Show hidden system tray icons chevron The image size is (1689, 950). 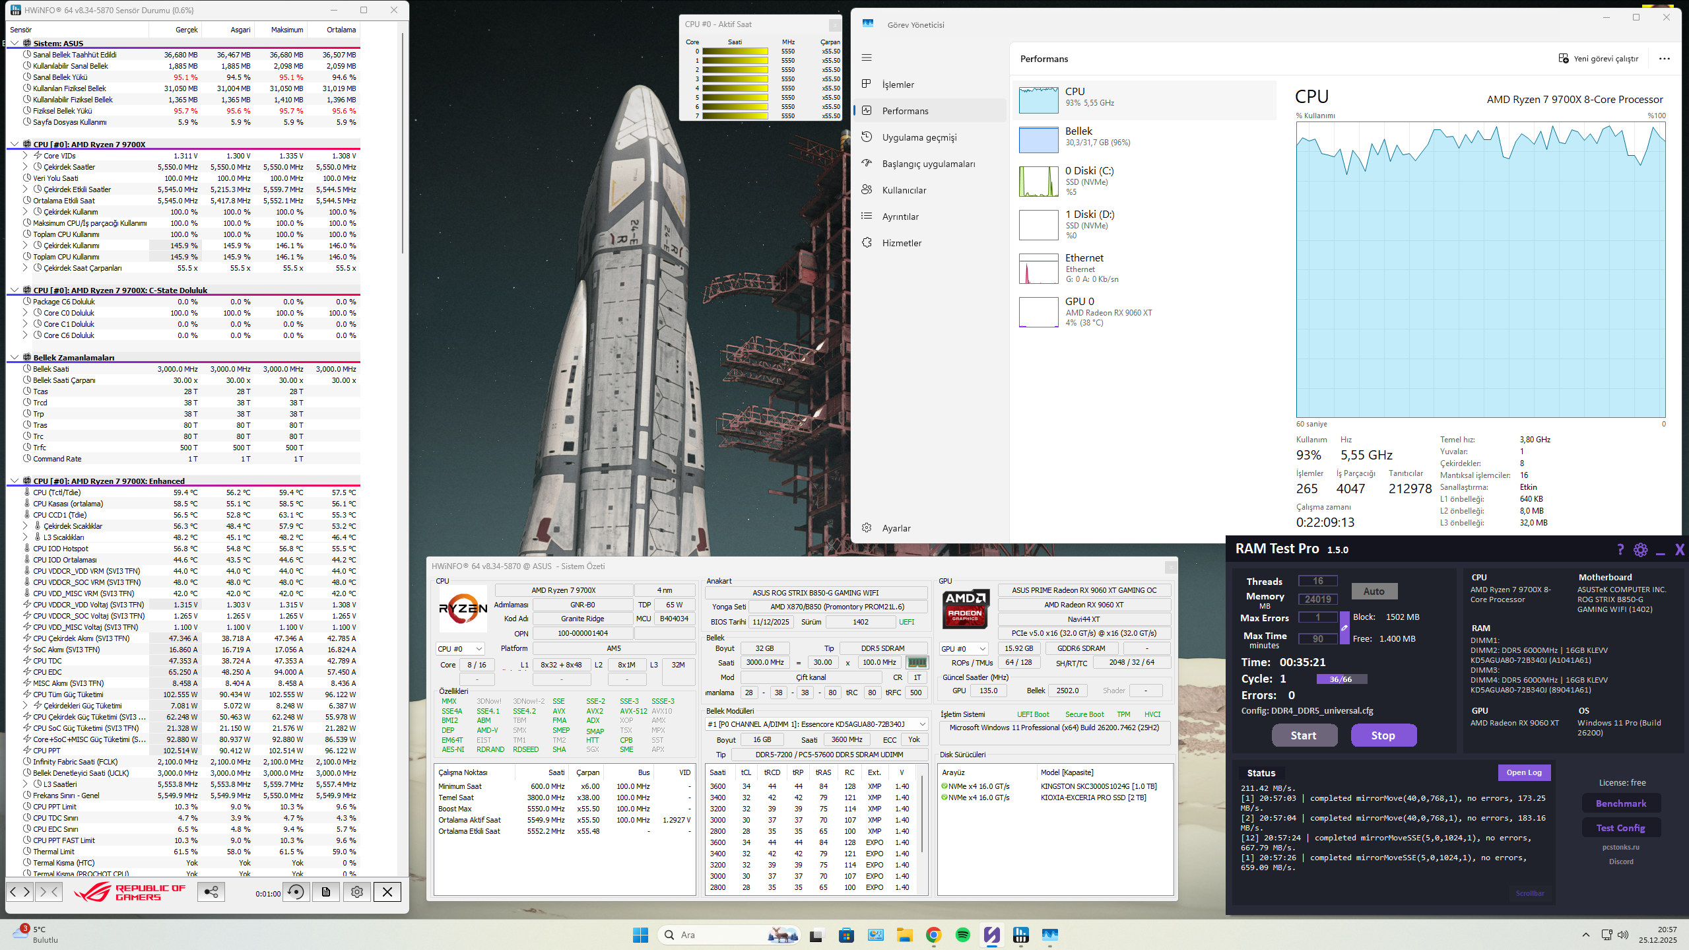tap(1586, 935)
